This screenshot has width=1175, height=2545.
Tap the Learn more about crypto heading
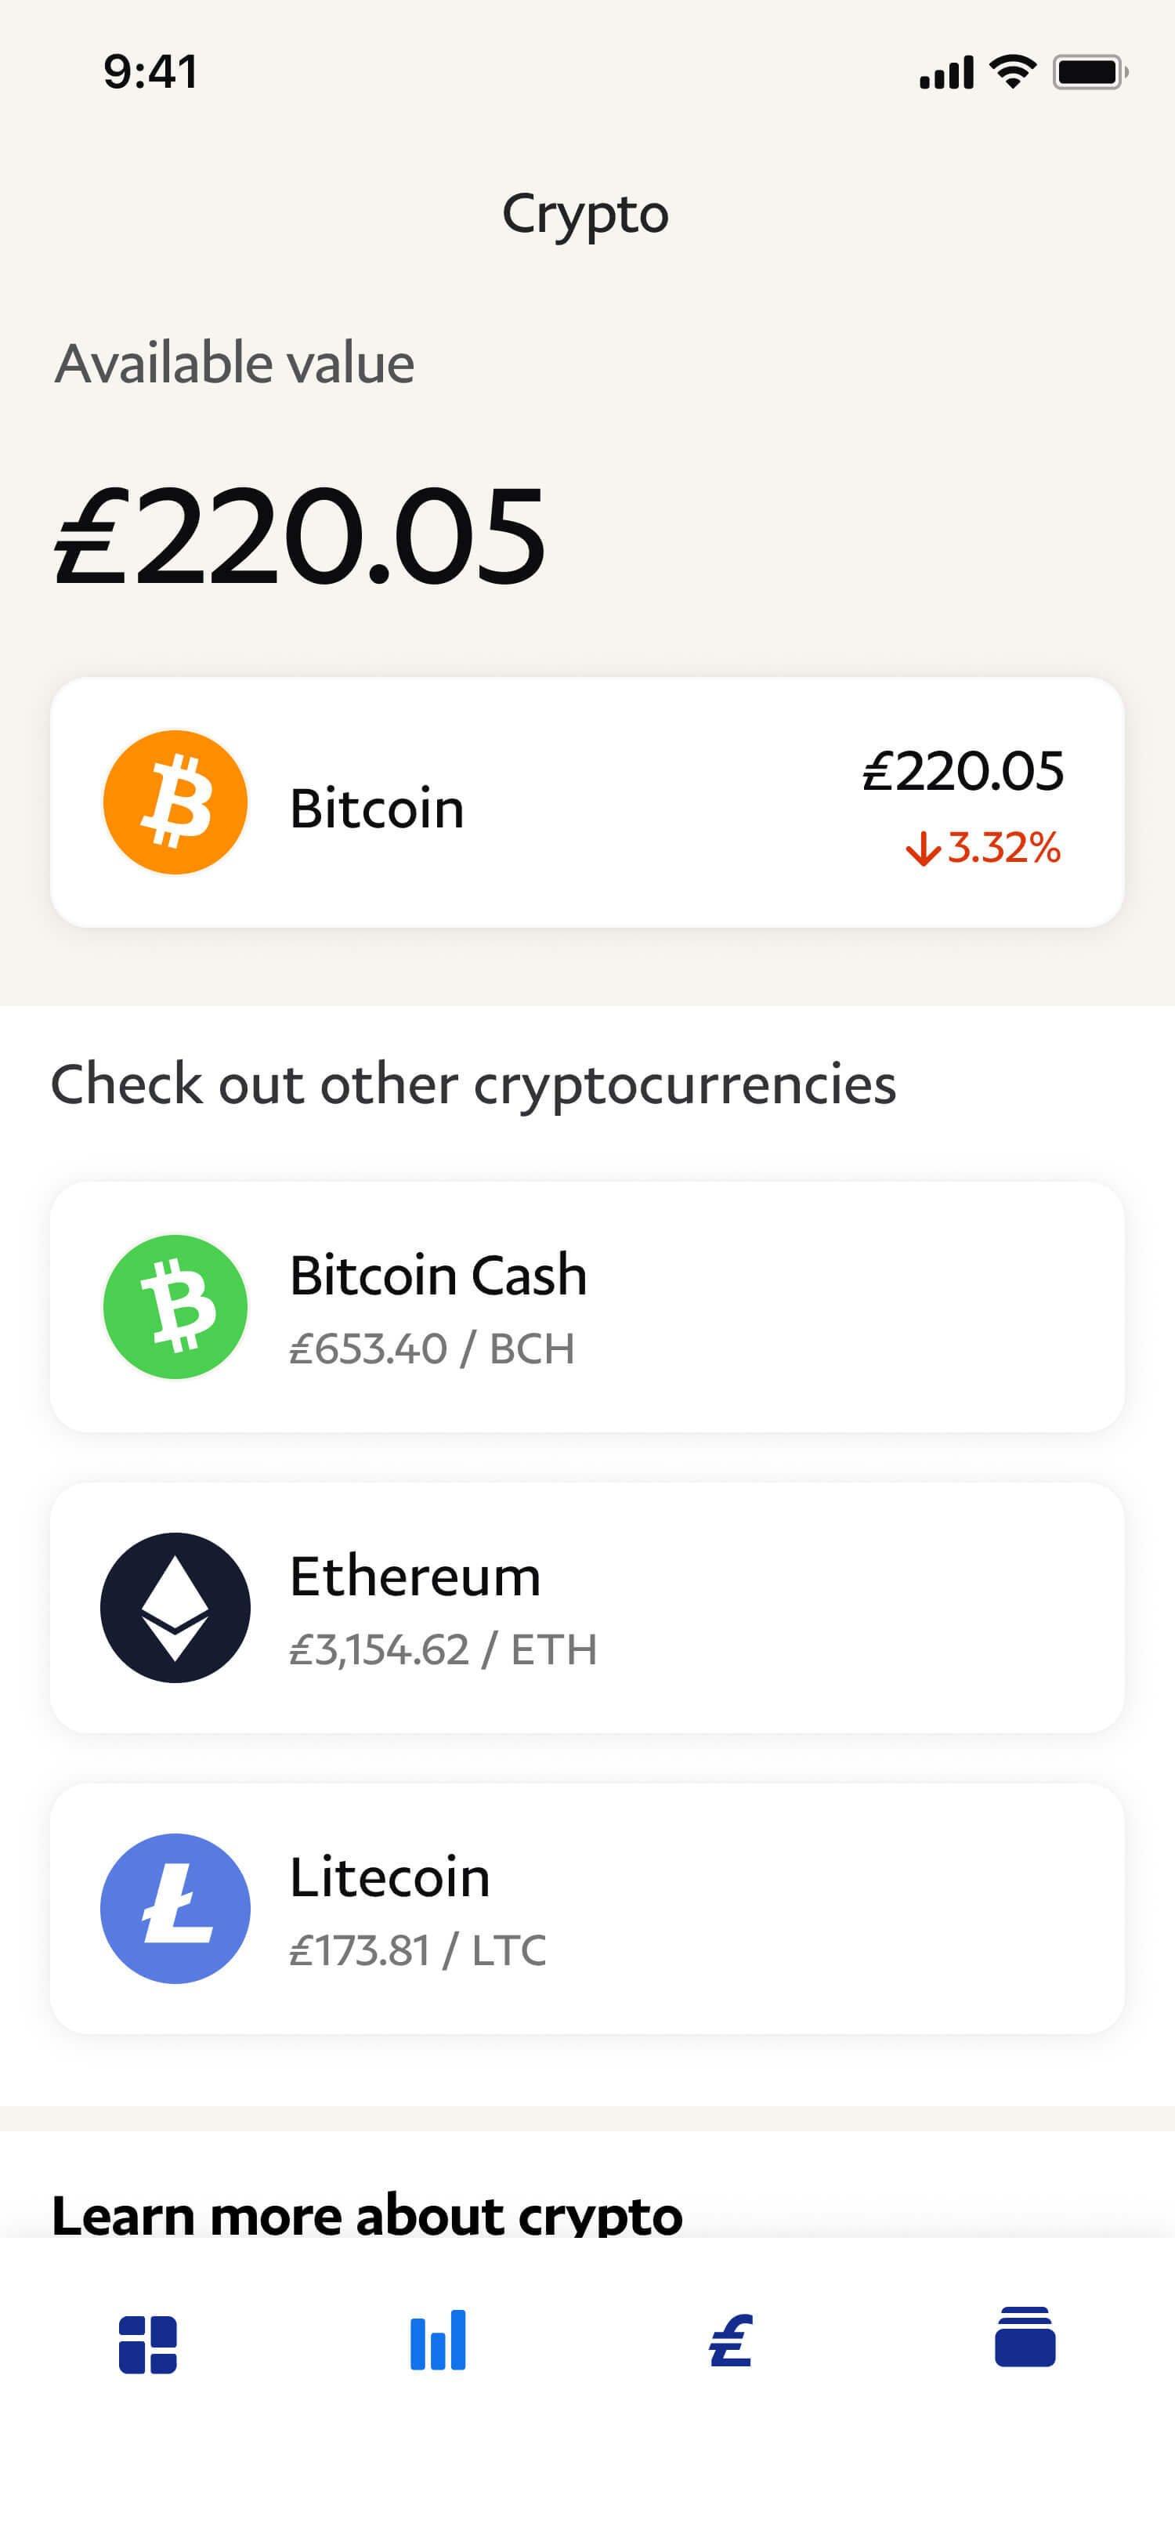click(367, 2214)
